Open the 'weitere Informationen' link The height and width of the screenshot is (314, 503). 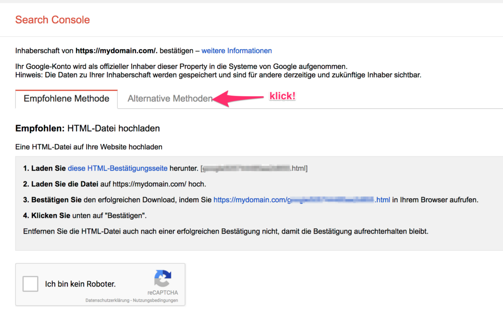tap(237, 51)
